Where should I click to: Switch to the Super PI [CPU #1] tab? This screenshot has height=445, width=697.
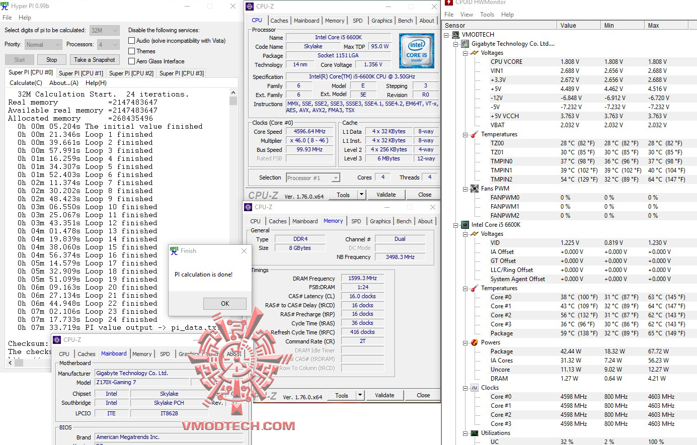81,73
